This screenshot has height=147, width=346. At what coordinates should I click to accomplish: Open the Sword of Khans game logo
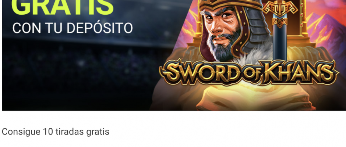point(249,72)
